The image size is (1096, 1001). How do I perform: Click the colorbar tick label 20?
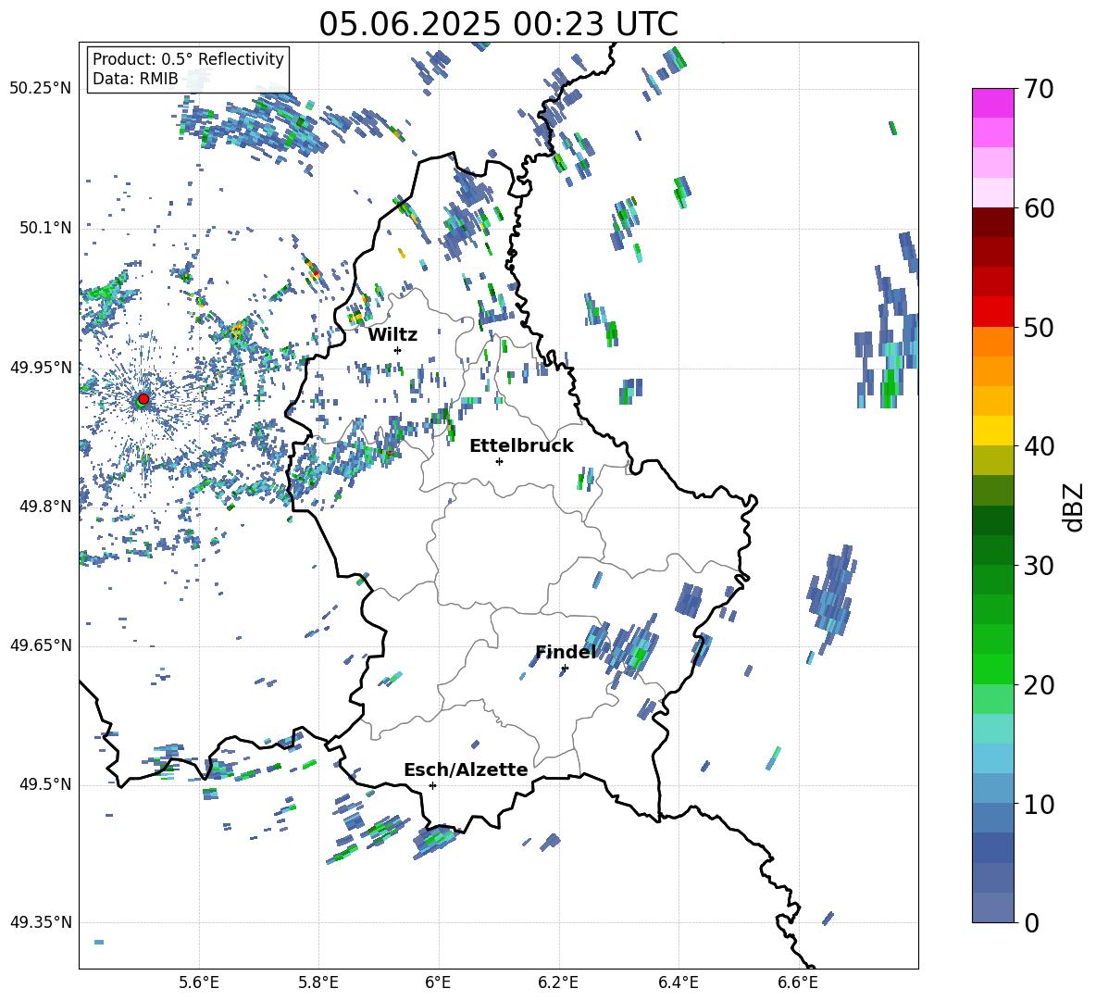click(x=1039, y=684)
